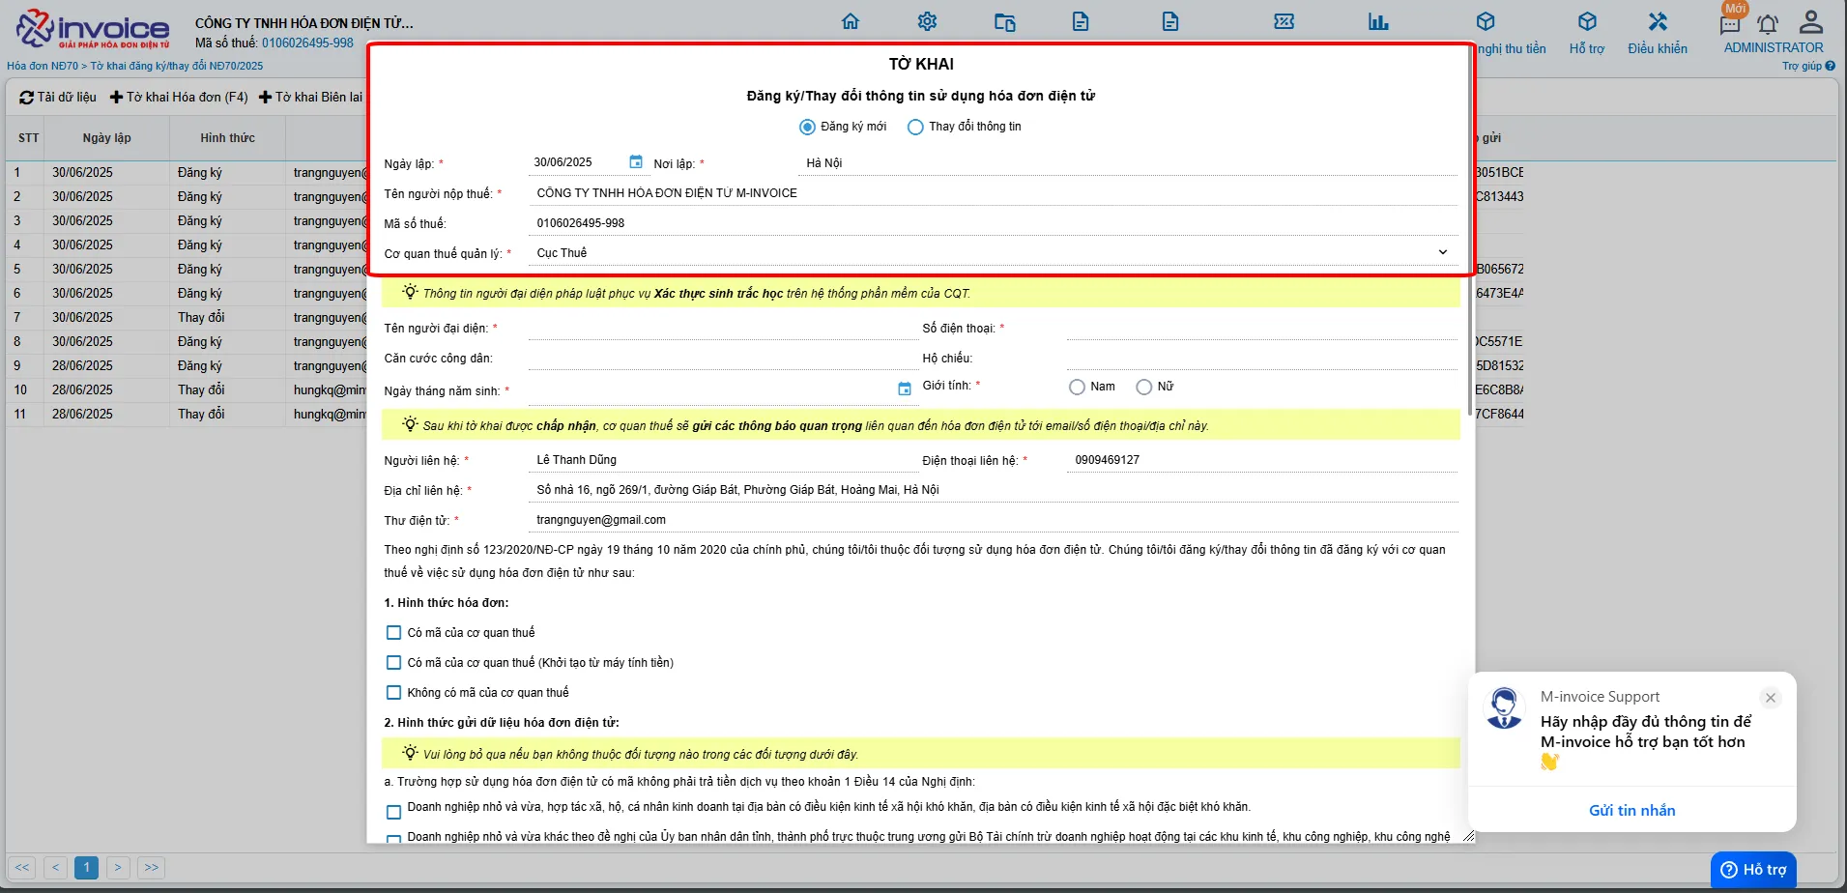
Task: Click the Tờ khai Hóa đơn (F4) button
Action: pos(179,97)
